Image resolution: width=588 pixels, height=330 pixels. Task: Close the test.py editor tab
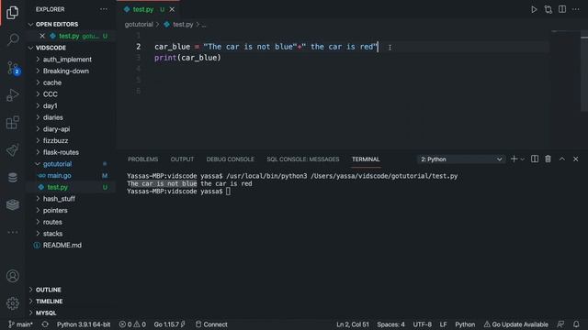(172, 9)
